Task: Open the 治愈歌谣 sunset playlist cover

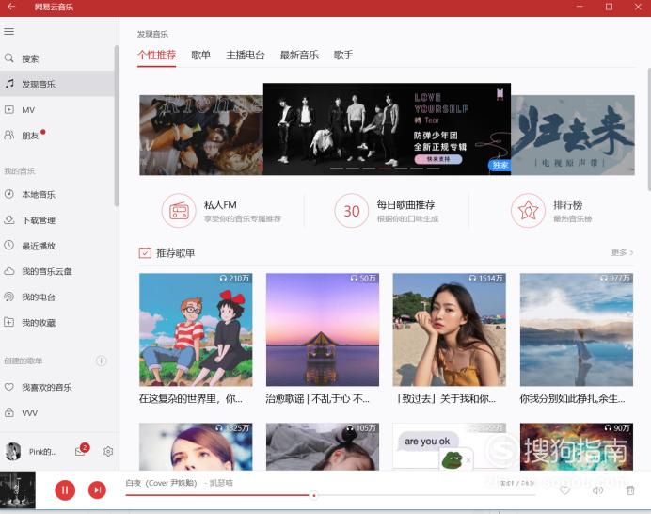Action: pyautogui.click(x=323, y=329)
